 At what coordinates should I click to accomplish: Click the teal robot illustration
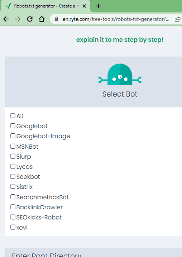pos(120,74)
